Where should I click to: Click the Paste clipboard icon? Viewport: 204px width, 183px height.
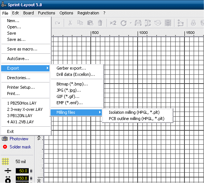pos(90,23)
